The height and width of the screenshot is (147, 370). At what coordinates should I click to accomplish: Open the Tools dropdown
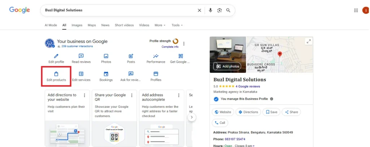point(177,25)
